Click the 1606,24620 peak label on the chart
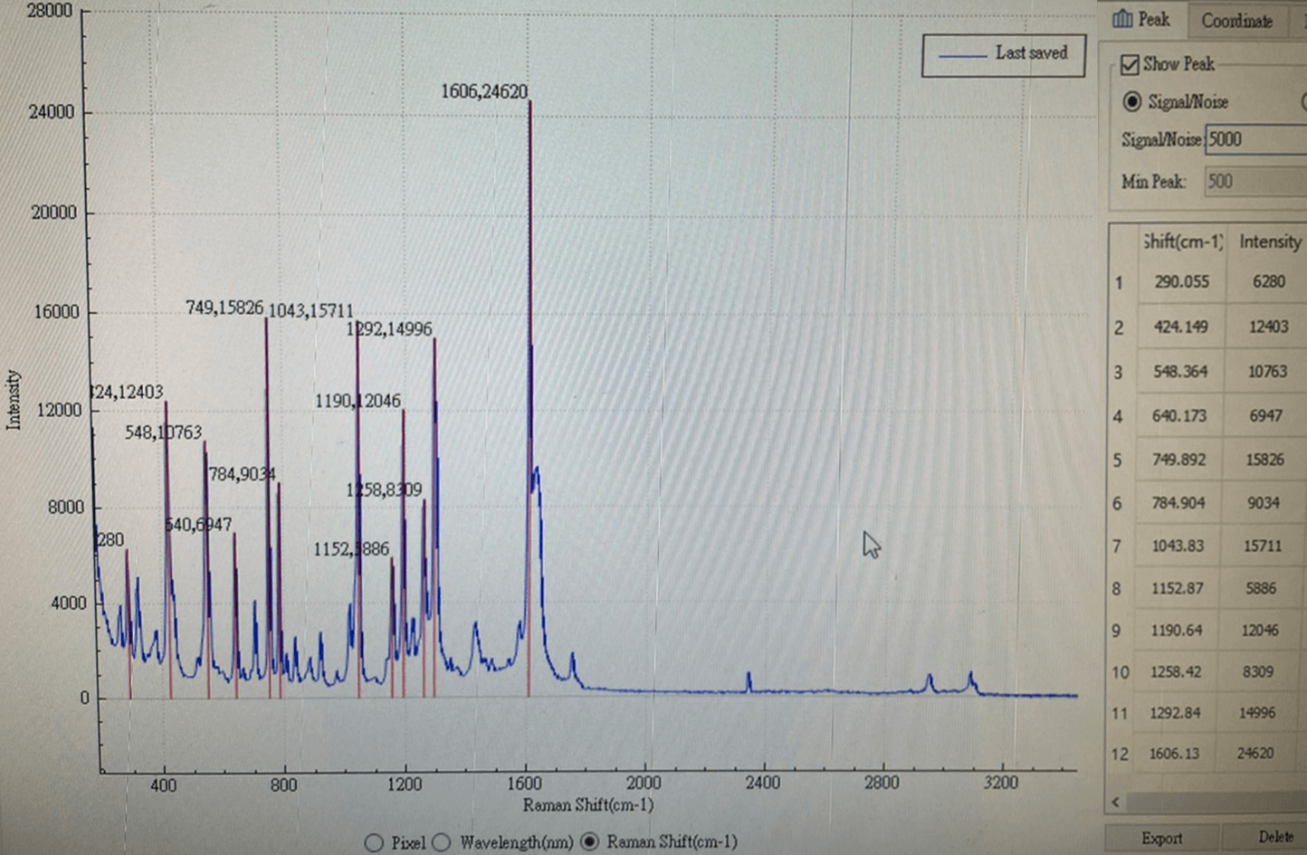Screen dimensions: 1307x855 483,91
